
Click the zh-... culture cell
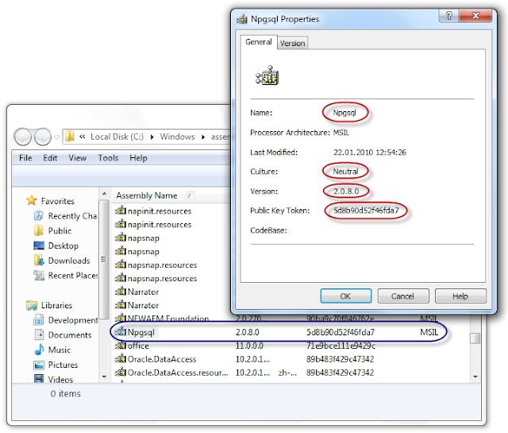[x=287, y=373]
